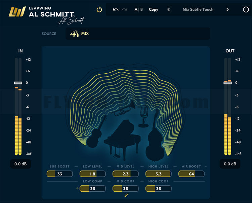Toggle the compressor link chain icon
Viewport: 252px width, 203px height.
pyautogui.click(x=126, y=195)
